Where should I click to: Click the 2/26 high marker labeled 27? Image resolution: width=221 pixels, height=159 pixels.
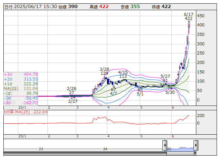[72, 92]
